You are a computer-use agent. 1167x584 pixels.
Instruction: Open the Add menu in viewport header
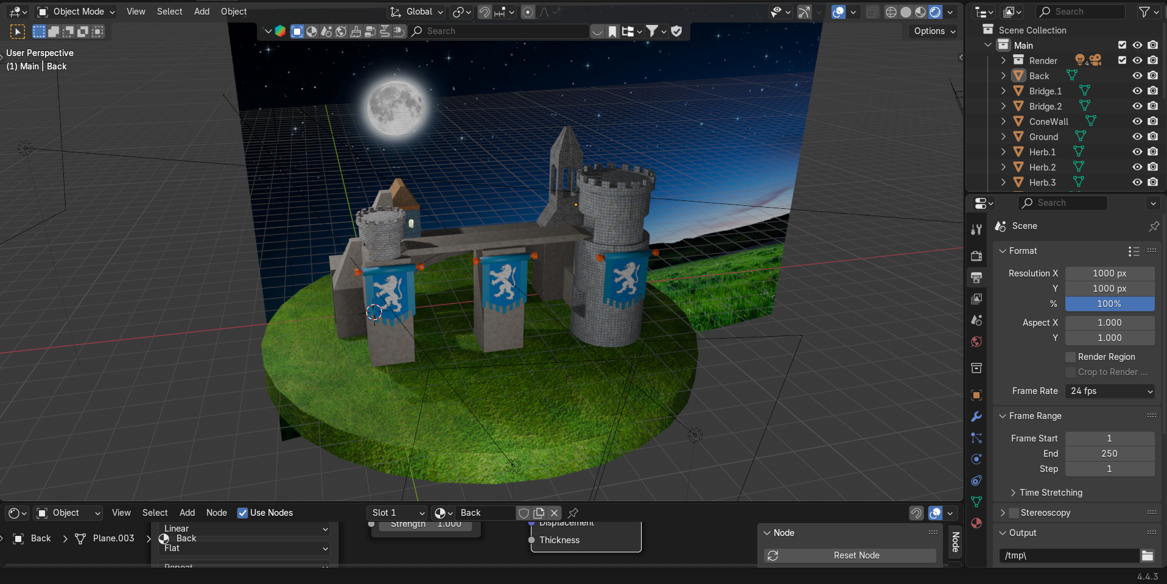click(x=202, y=12)
